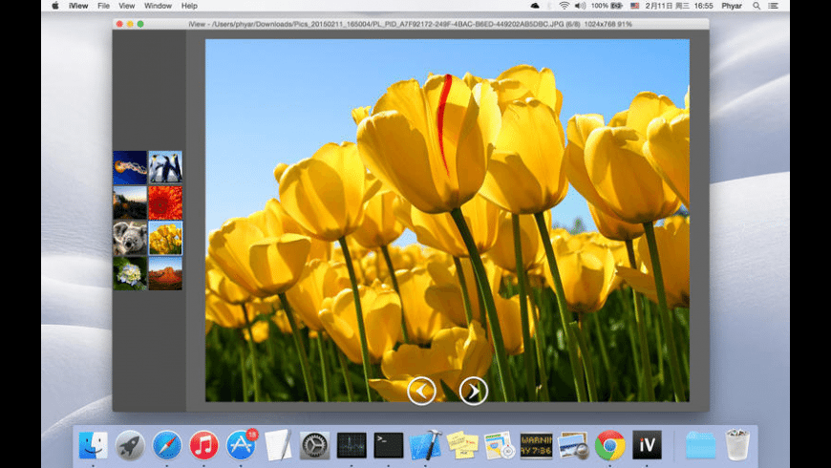This screenshot has height=468, width=831.
Task: Launch iTunes music from the dock
Action: click(203, 445)
